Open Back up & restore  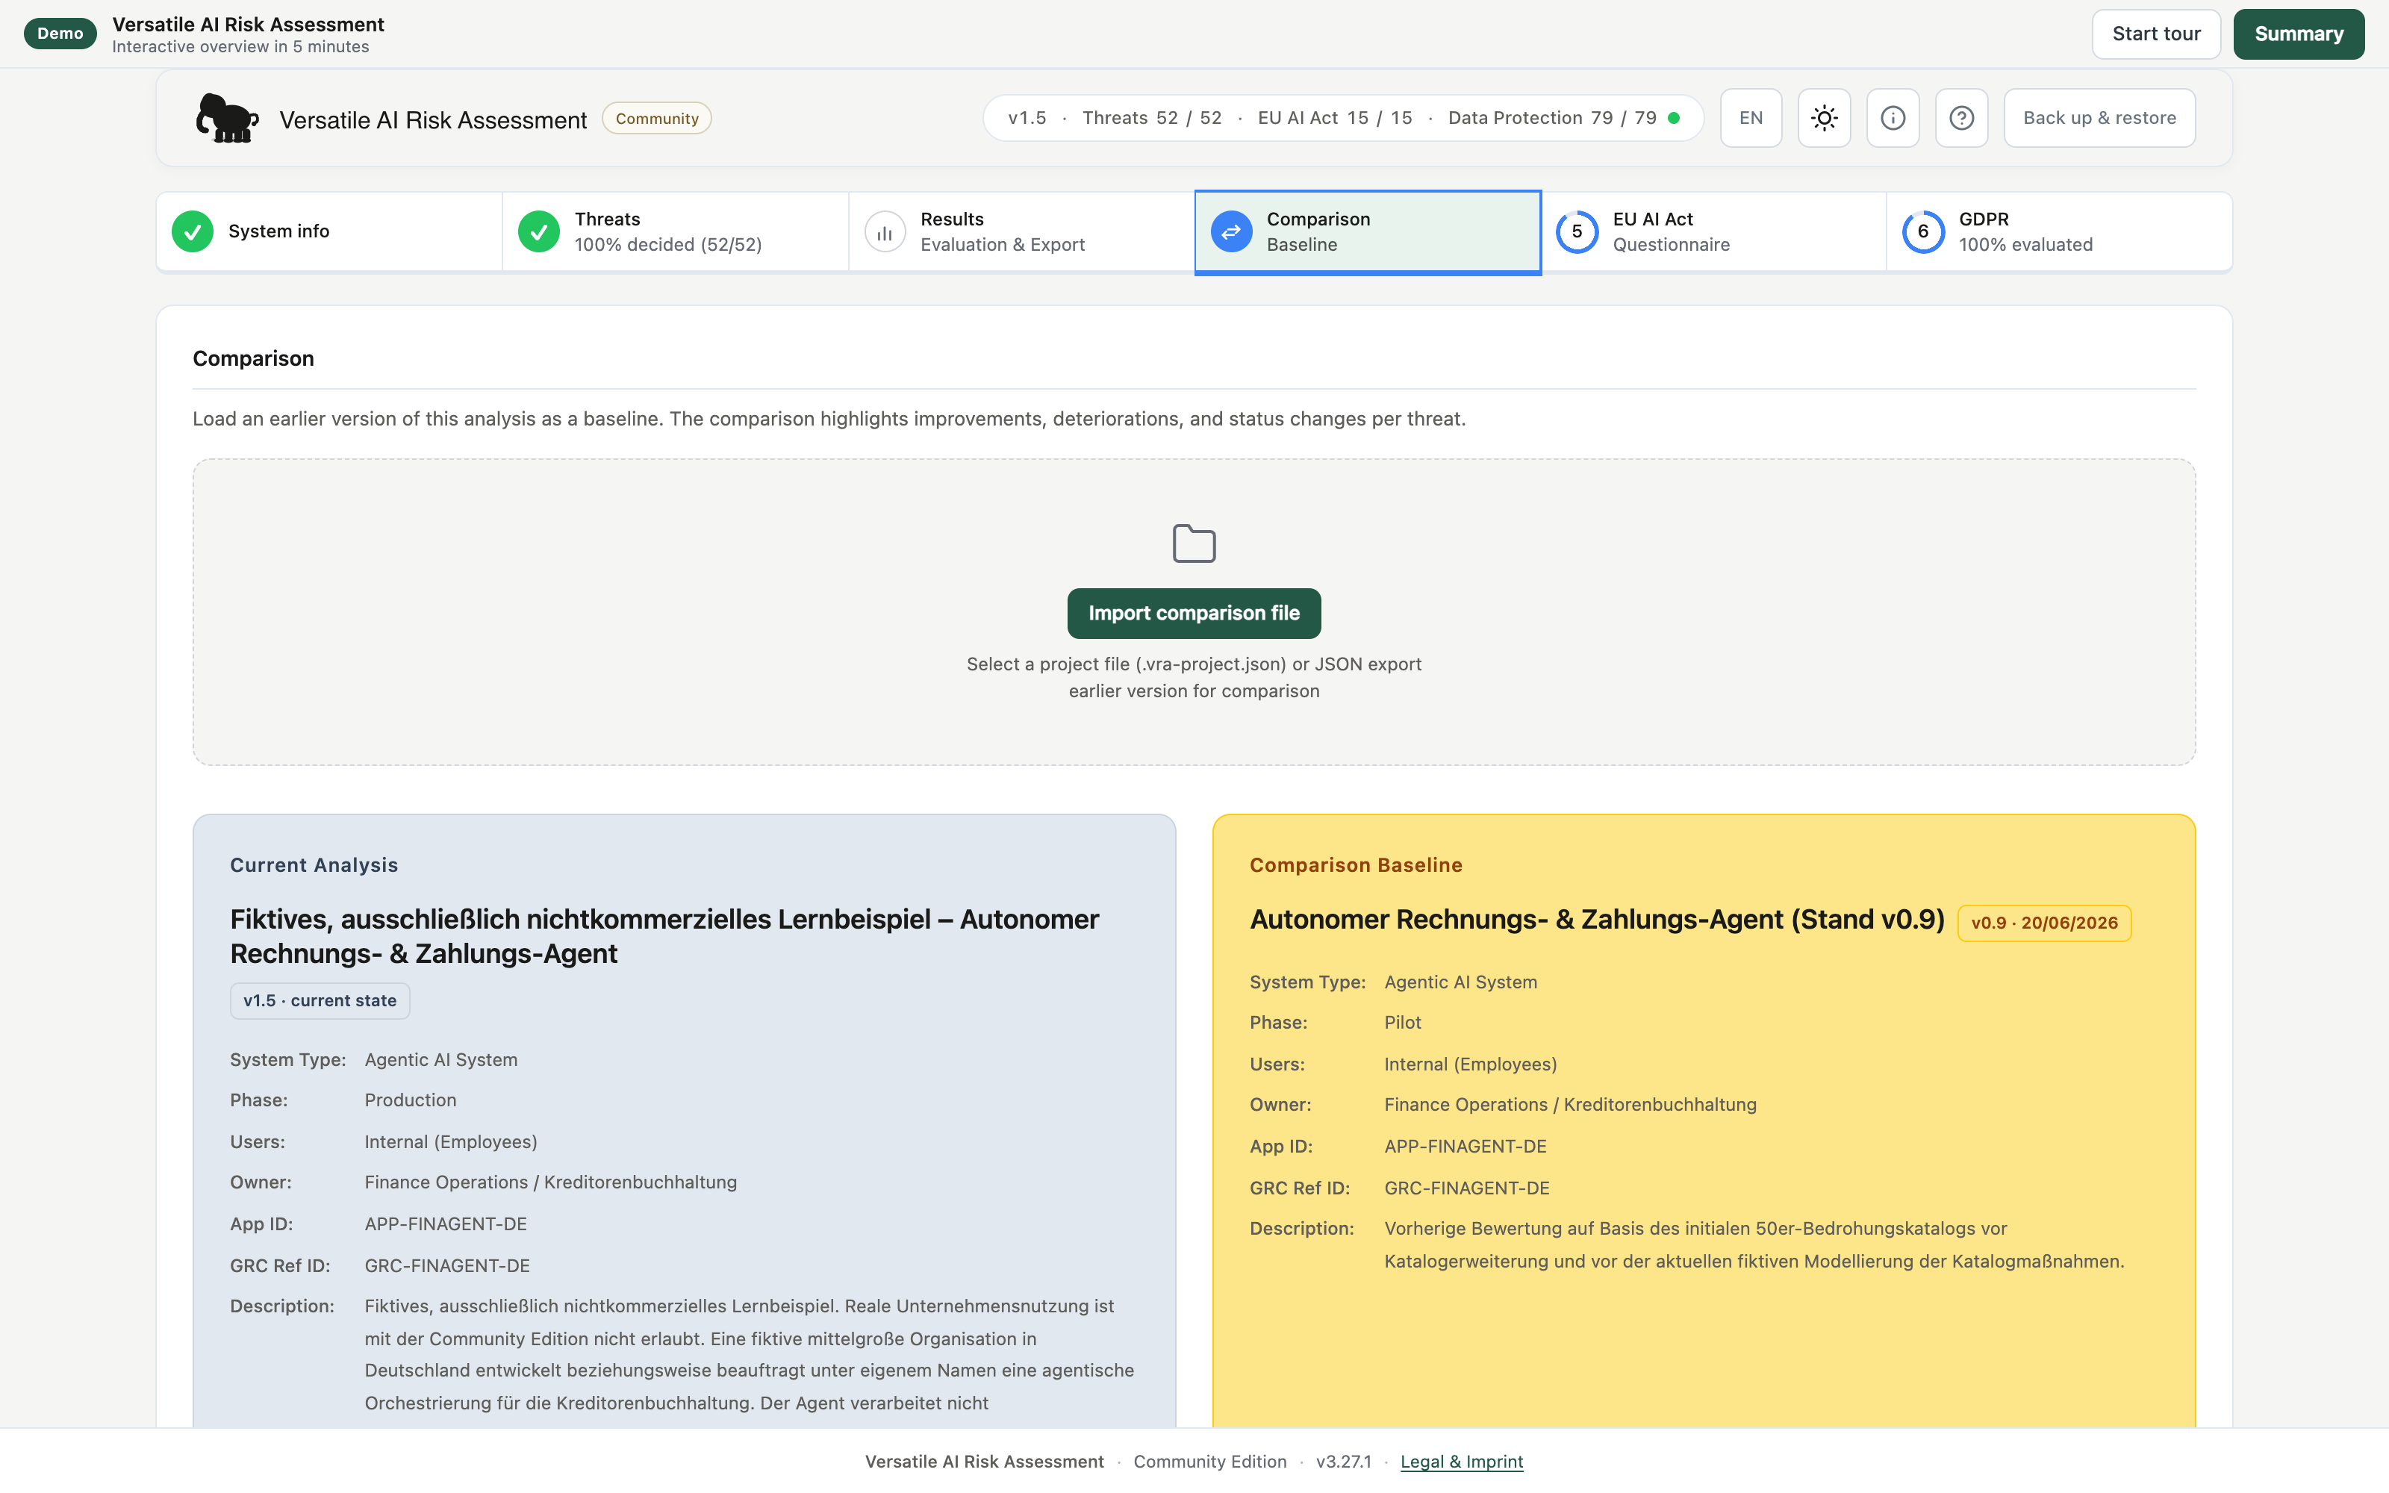click(x=2099, y=119)
